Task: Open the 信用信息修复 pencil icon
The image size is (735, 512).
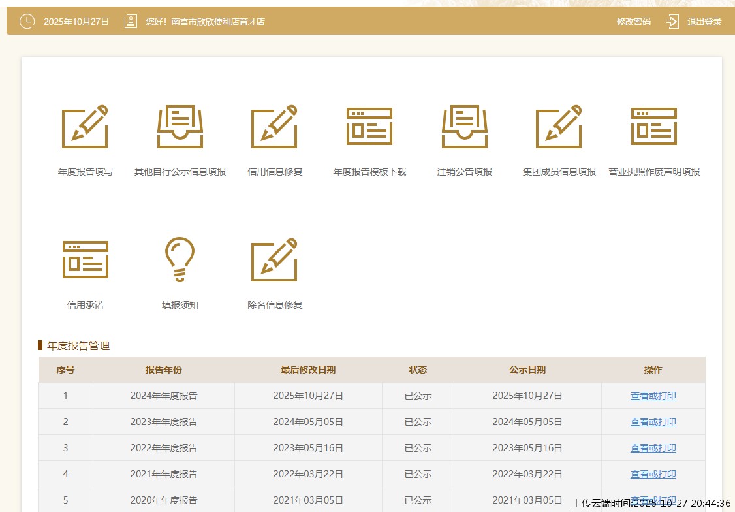Action: click(275, 127)
